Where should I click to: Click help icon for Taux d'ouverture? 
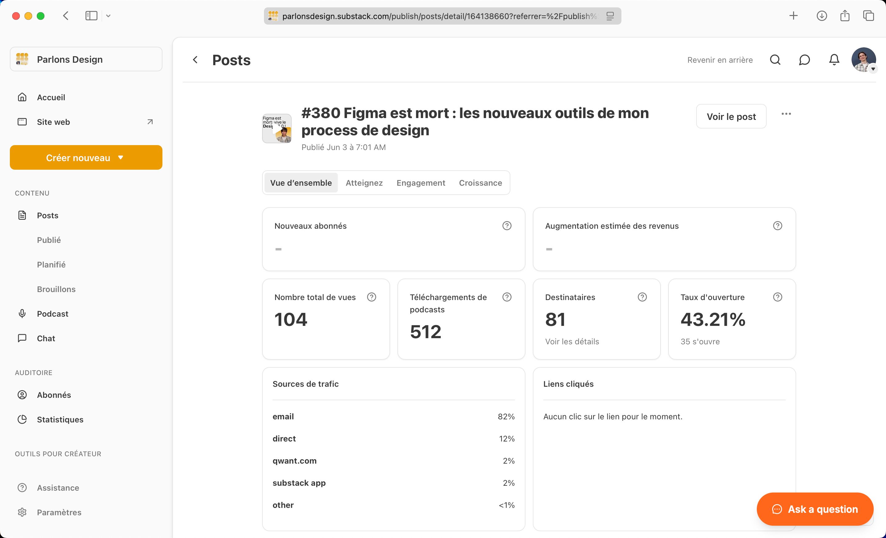[x=778, y=297]
